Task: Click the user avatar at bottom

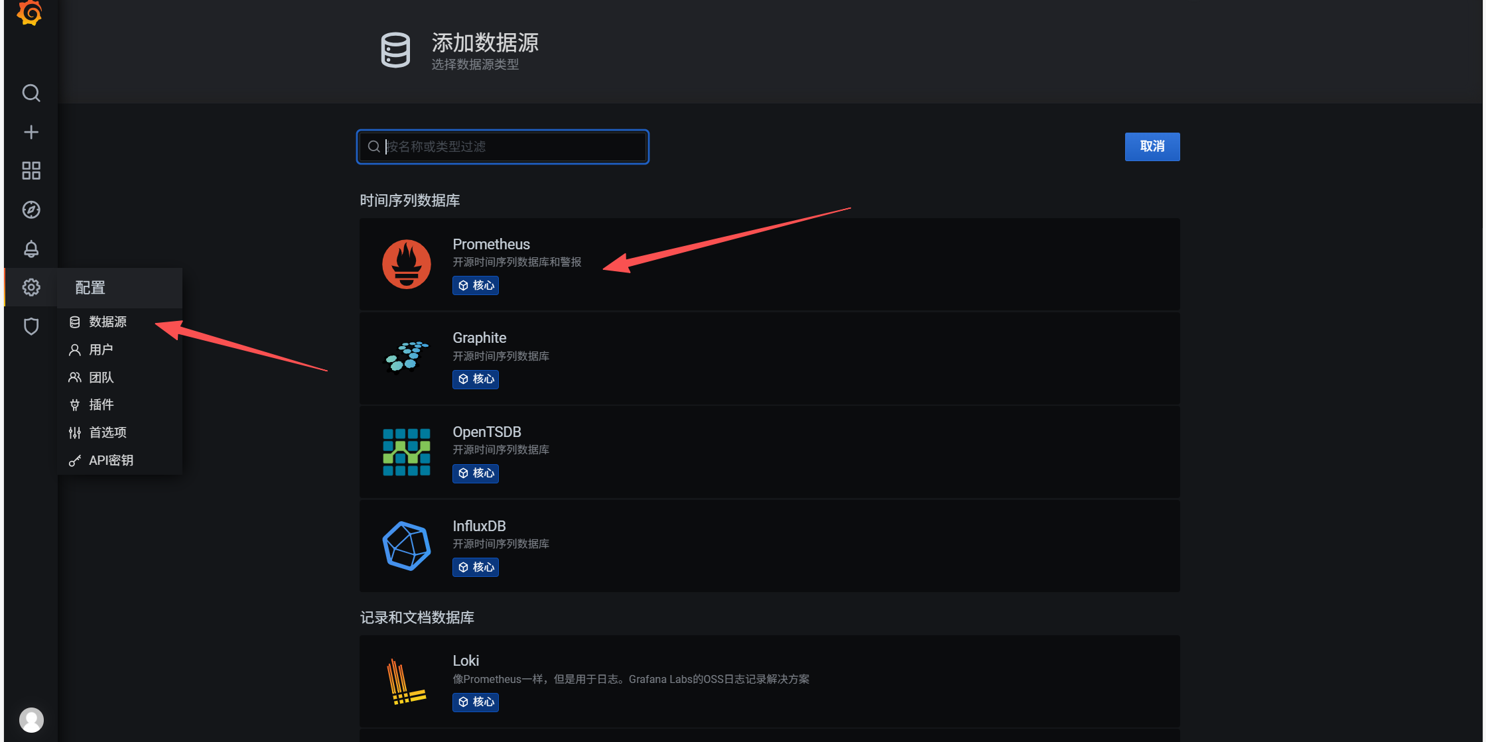Action: click(31, 719)
